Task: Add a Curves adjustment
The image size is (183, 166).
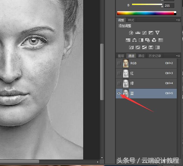Action: (x=144, y=33)
